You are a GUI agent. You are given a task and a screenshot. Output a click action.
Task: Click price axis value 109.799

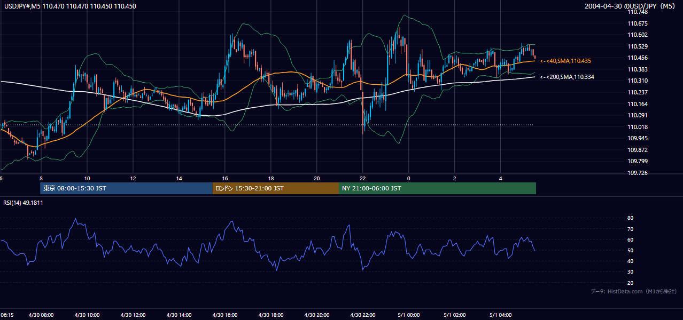[638, 162]
